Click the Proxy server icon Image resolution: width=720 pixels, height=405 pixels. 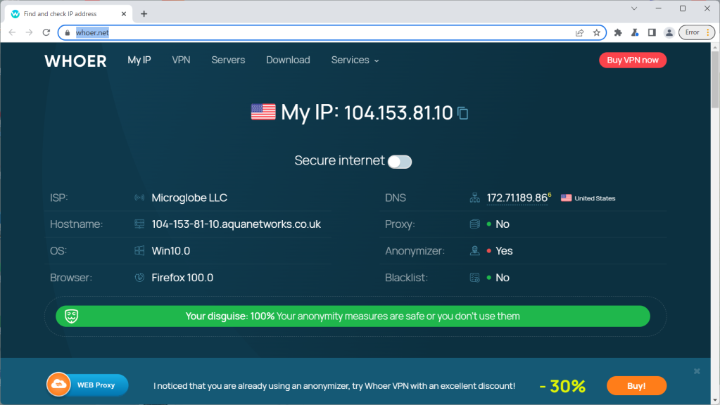(475, 224)
